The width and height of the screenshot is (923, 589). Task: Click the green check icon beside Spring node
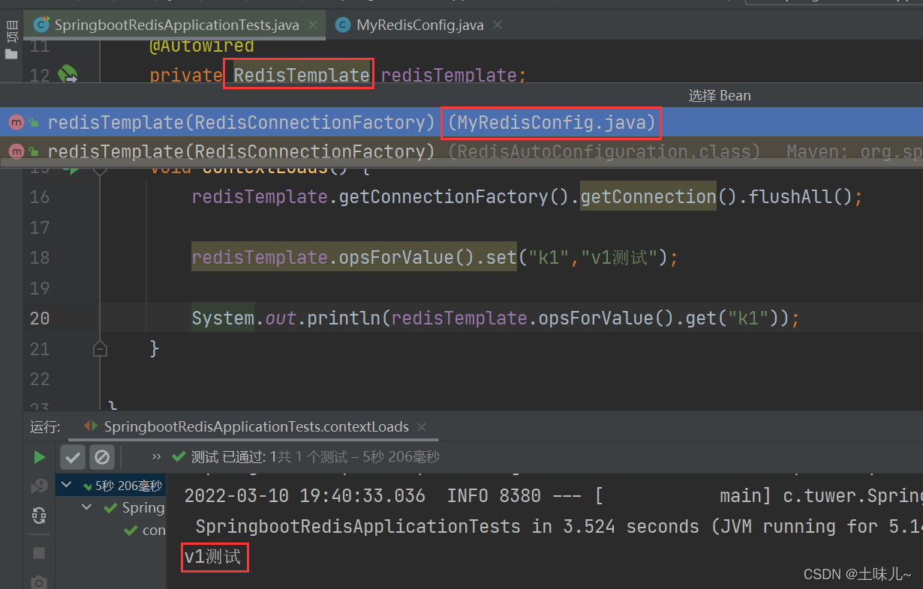pos(110,507)
